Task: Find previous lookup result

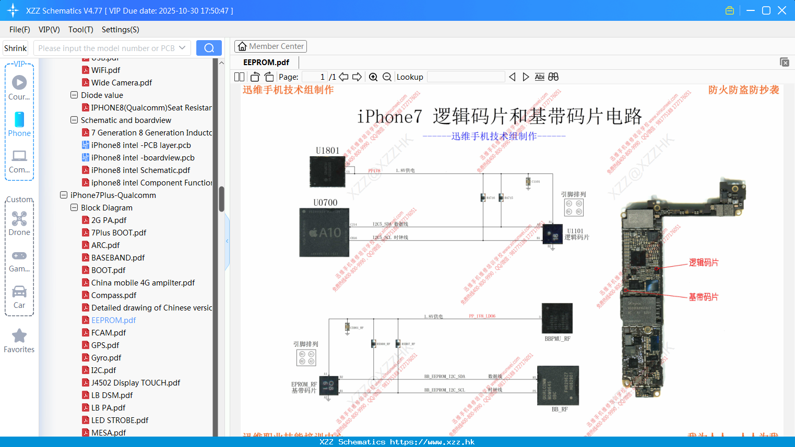Action: click(x=512, y=77)
